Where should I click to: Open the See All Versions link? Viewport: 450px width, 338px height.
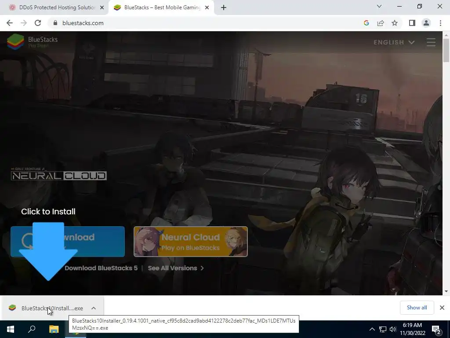[176, 268]
